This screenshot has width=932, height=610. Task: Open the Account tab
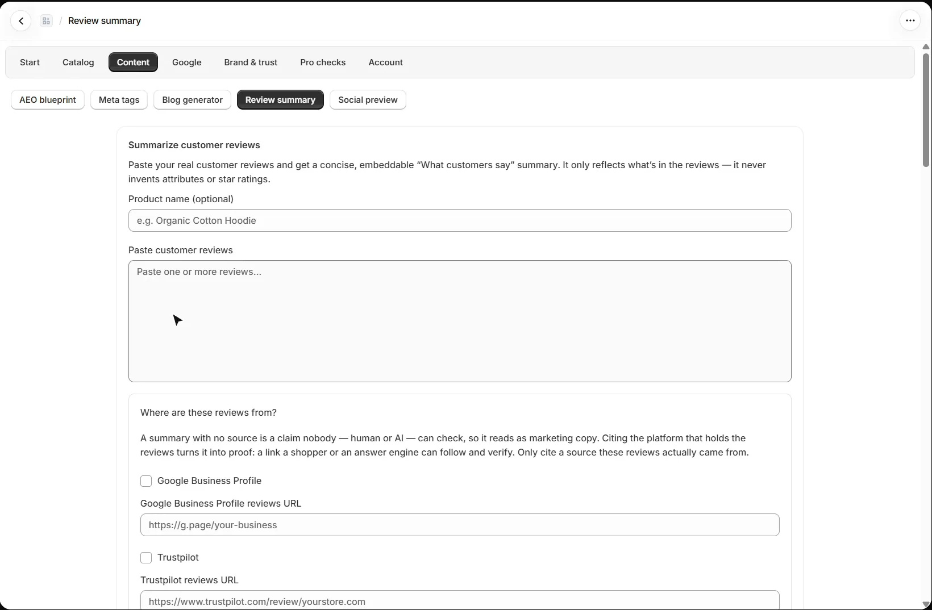385,62
